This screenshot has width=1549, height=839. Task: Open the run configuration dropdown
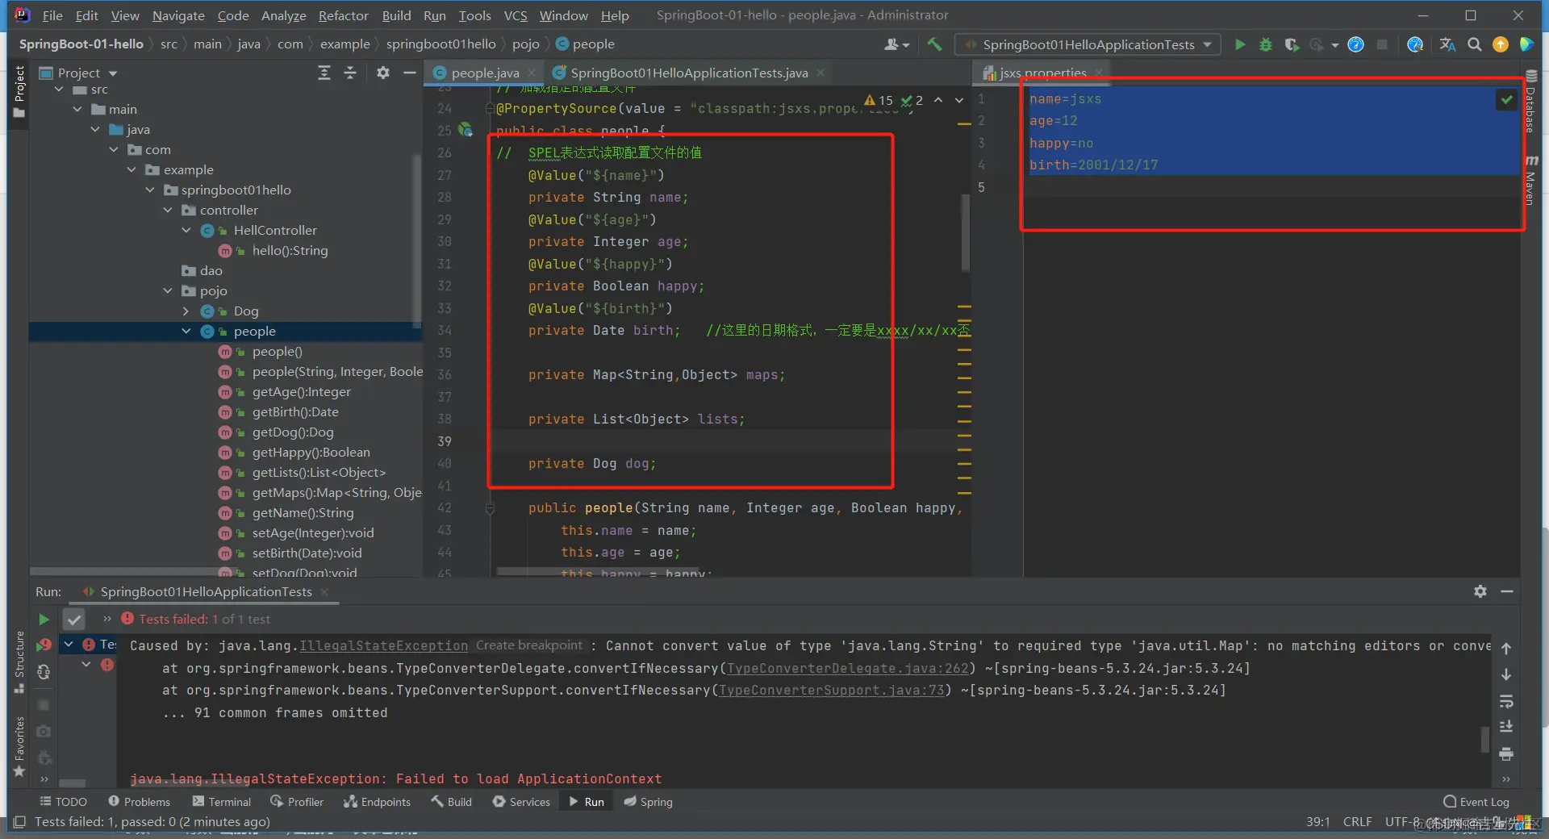point(1088,44)
